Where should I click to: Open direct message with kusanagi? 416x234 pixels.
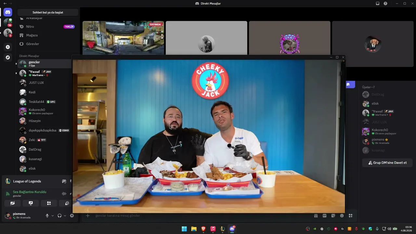pyautogui.click(x=45, y=159)
